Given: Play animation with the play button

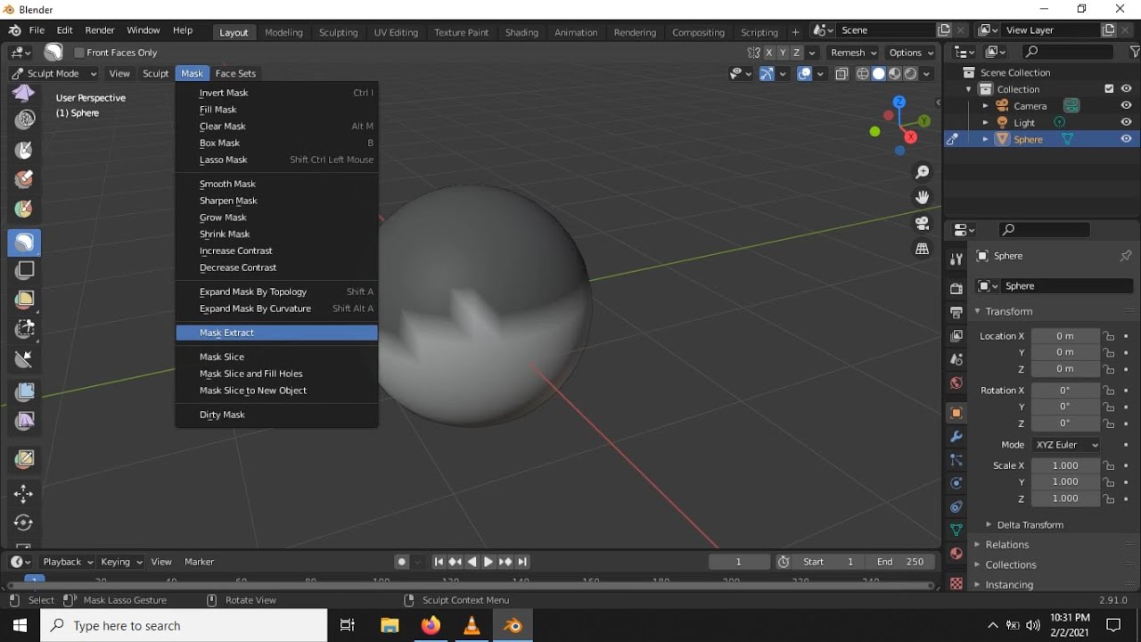Looking at the screenshot, I should [x=488, y=562].
